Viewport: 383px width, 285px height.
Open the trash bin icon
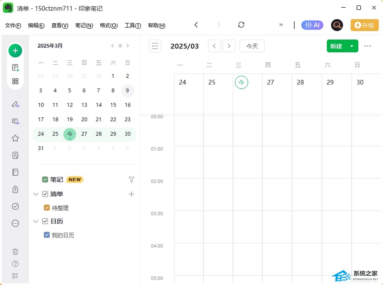pos(15,252)
